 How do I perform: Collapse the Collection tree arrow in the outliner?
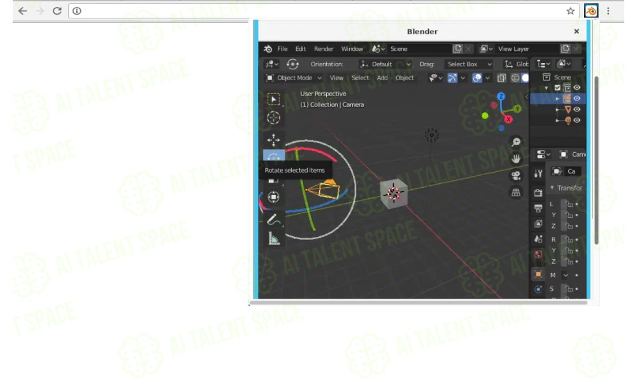click(547, 88)
